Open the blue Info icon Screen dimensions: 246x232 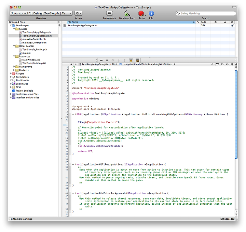click(151, 13)
